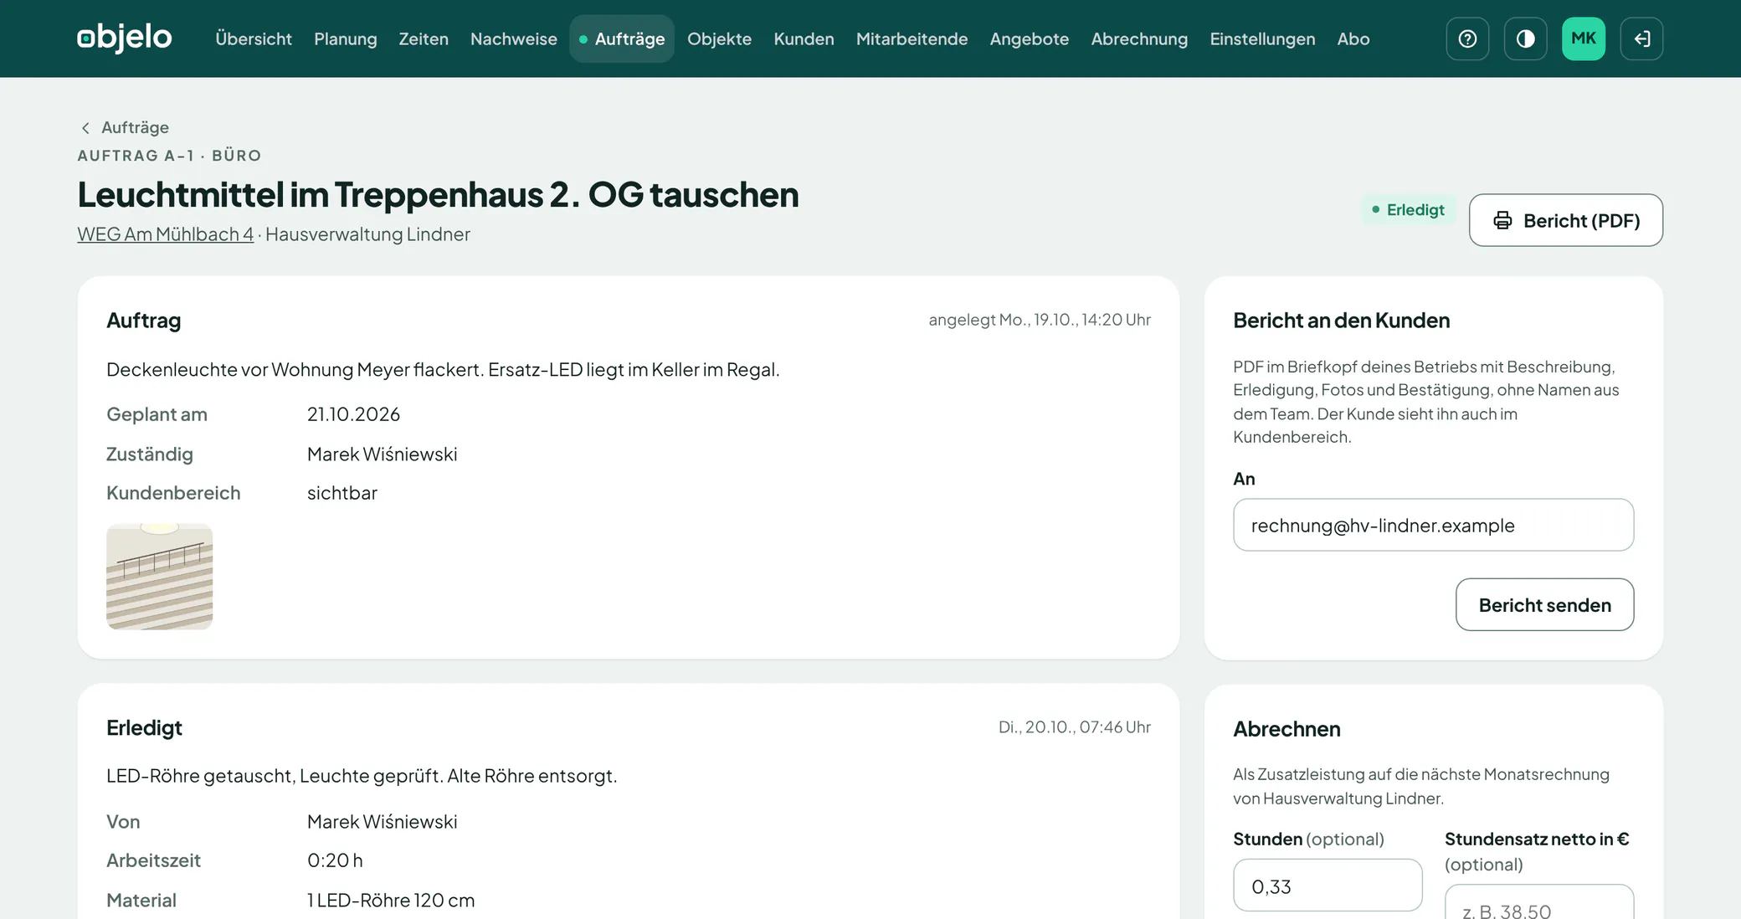Click the order title heading

coord(438,194)
